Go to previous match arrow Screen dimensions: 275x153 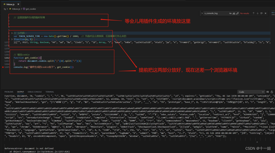point(253,13)
